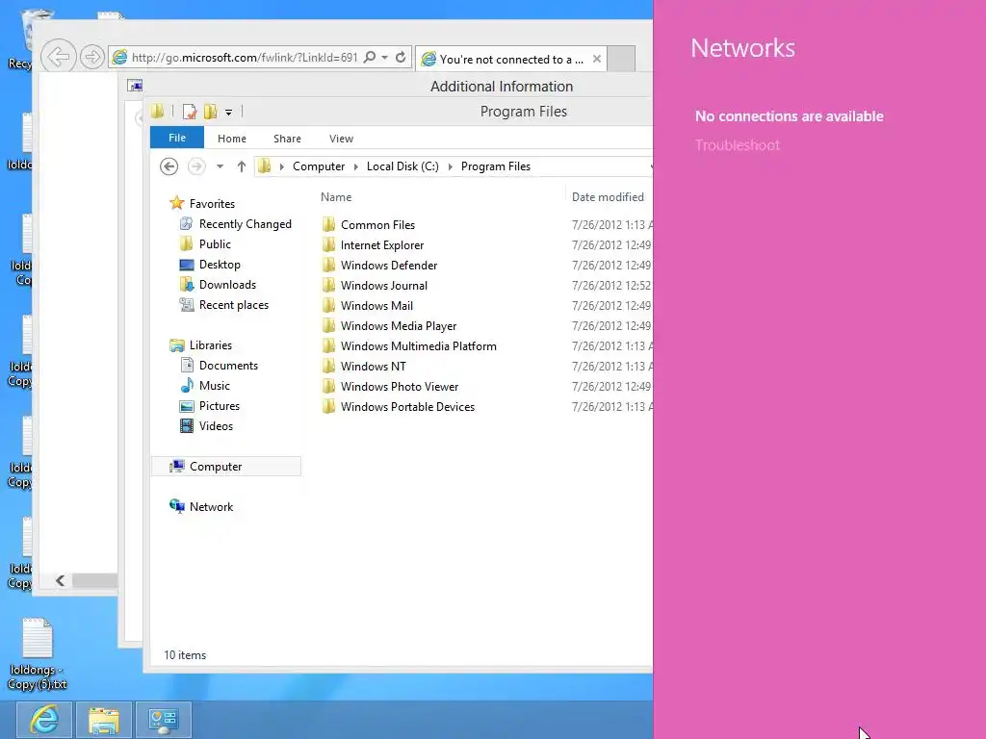Viewport: 986px width, 739px height.
Task: Open Internet Explorer from the taskbar
Action: click(x=44, y=720)
